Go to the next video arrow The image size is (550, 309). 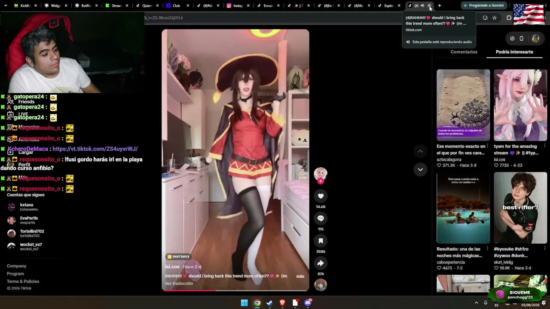[420, 170]
